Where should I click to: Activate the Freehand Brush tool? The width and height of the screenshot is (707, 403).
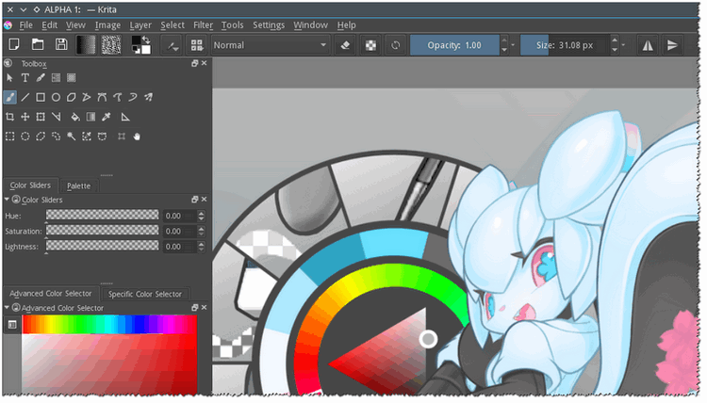click(10, 97)
